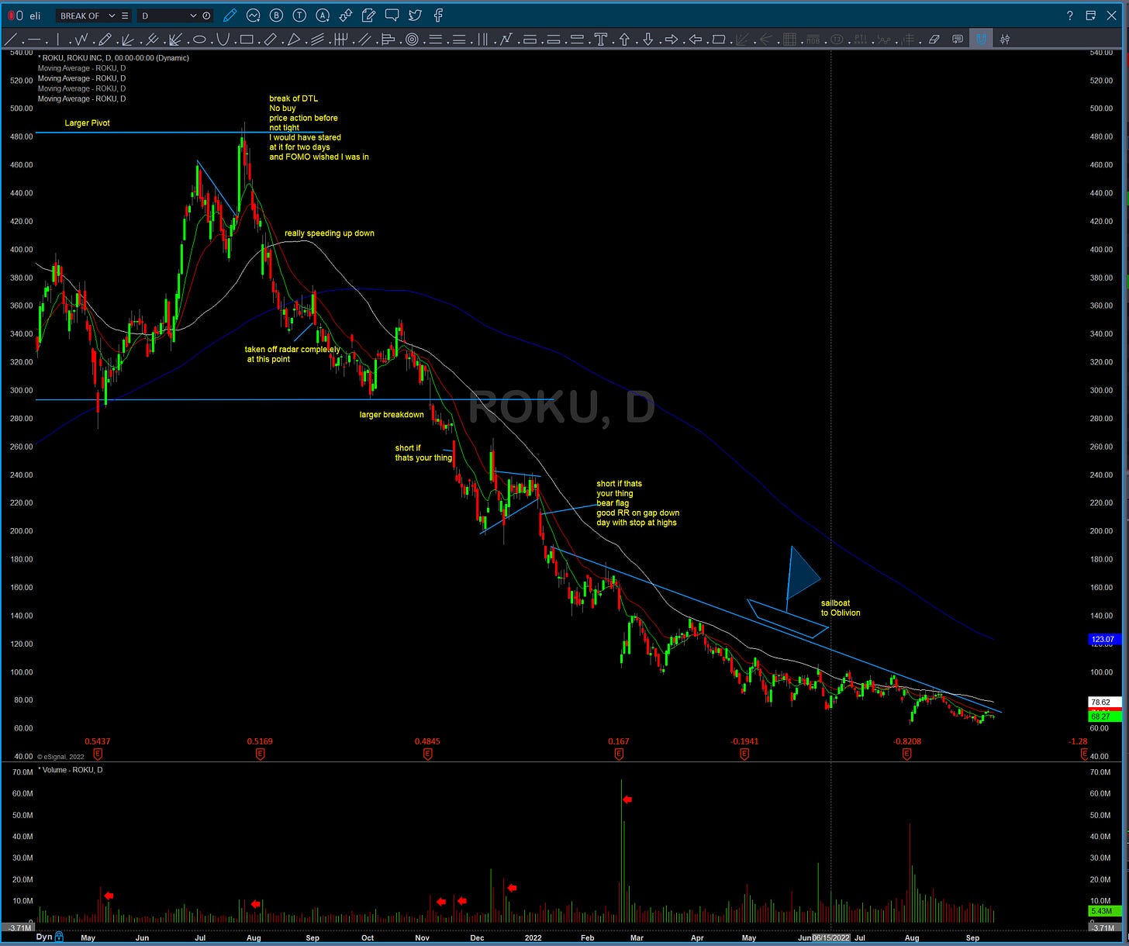Image resolution: width=1129 pixels, height=946 pixels.
Task: Insert a down arrow marker
Action: 647,39
